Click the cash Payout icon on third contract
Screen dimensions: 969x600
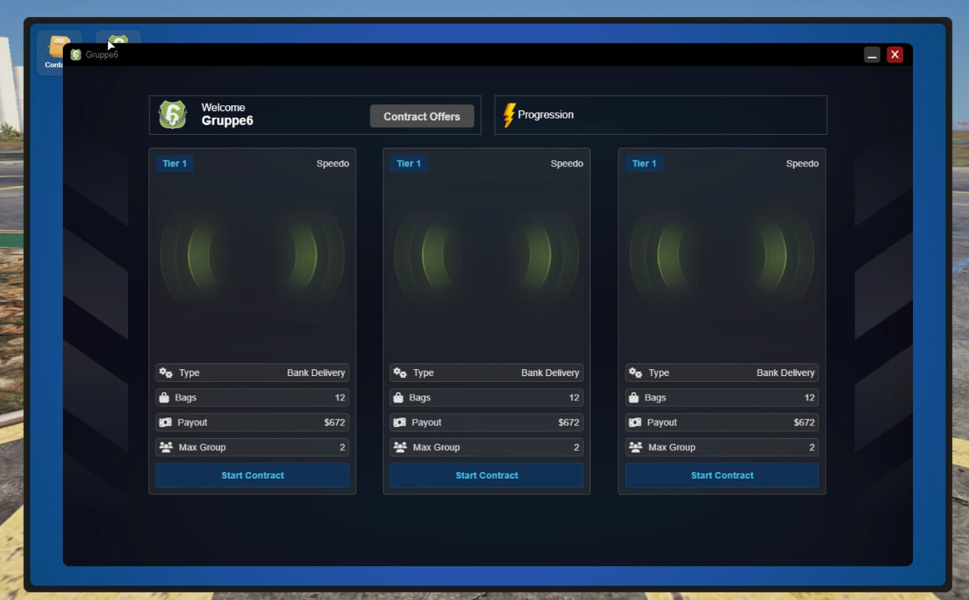pyautogui.click(x=634, y=422)
